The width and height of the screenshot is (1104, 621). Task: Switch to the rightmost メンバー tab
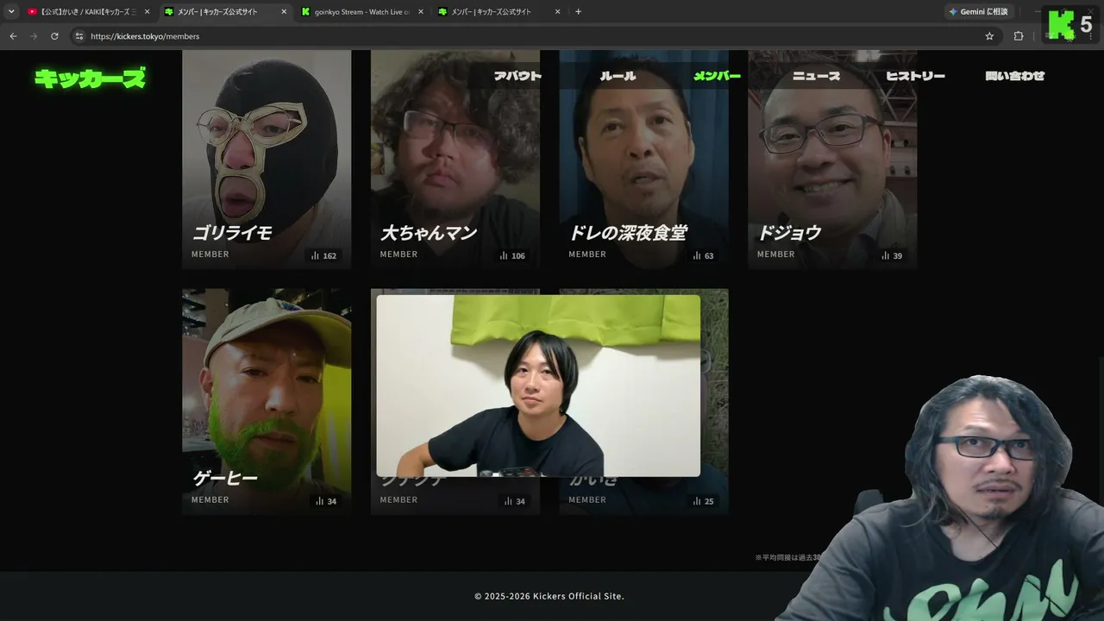point(498,12)
